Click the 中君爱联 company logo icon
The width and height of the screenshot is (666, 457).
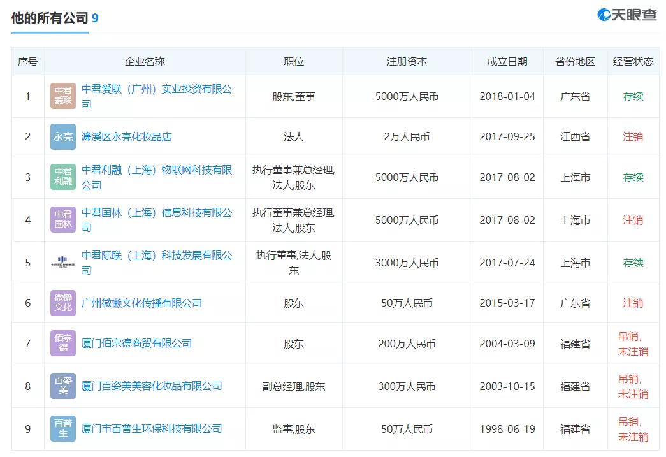click(63, 96)
